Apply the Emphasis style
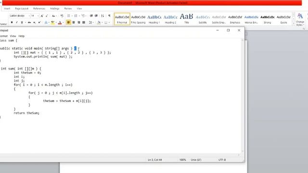 [235, 19]
